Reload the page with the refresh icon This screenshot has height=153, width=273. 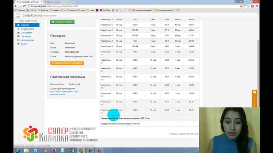tap(24, 6)
